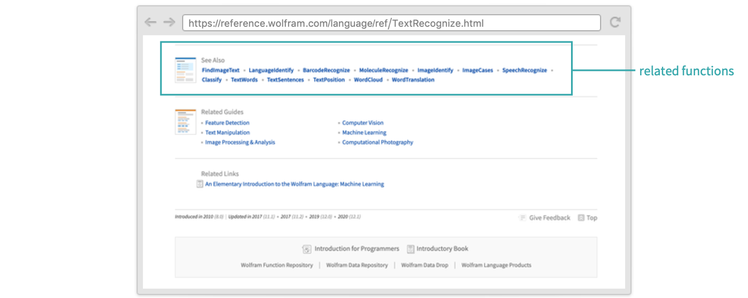Open the Computer Vision guide
Image resolution: width=748 pixels, height=298 pixels.
coord(363,123)
